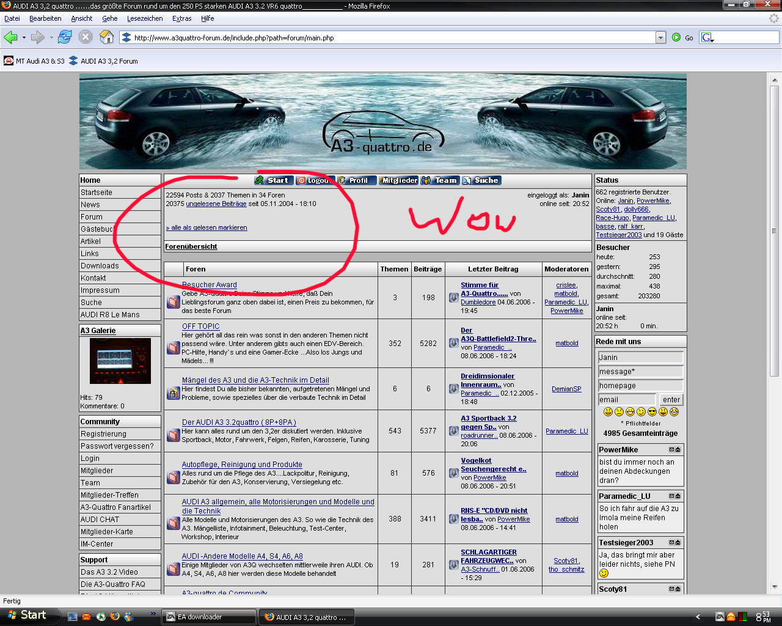This screenshot has width=782, height=626.
Task: Open the AUDI A3 3,2 Forum bookmark
Action: 103,61
